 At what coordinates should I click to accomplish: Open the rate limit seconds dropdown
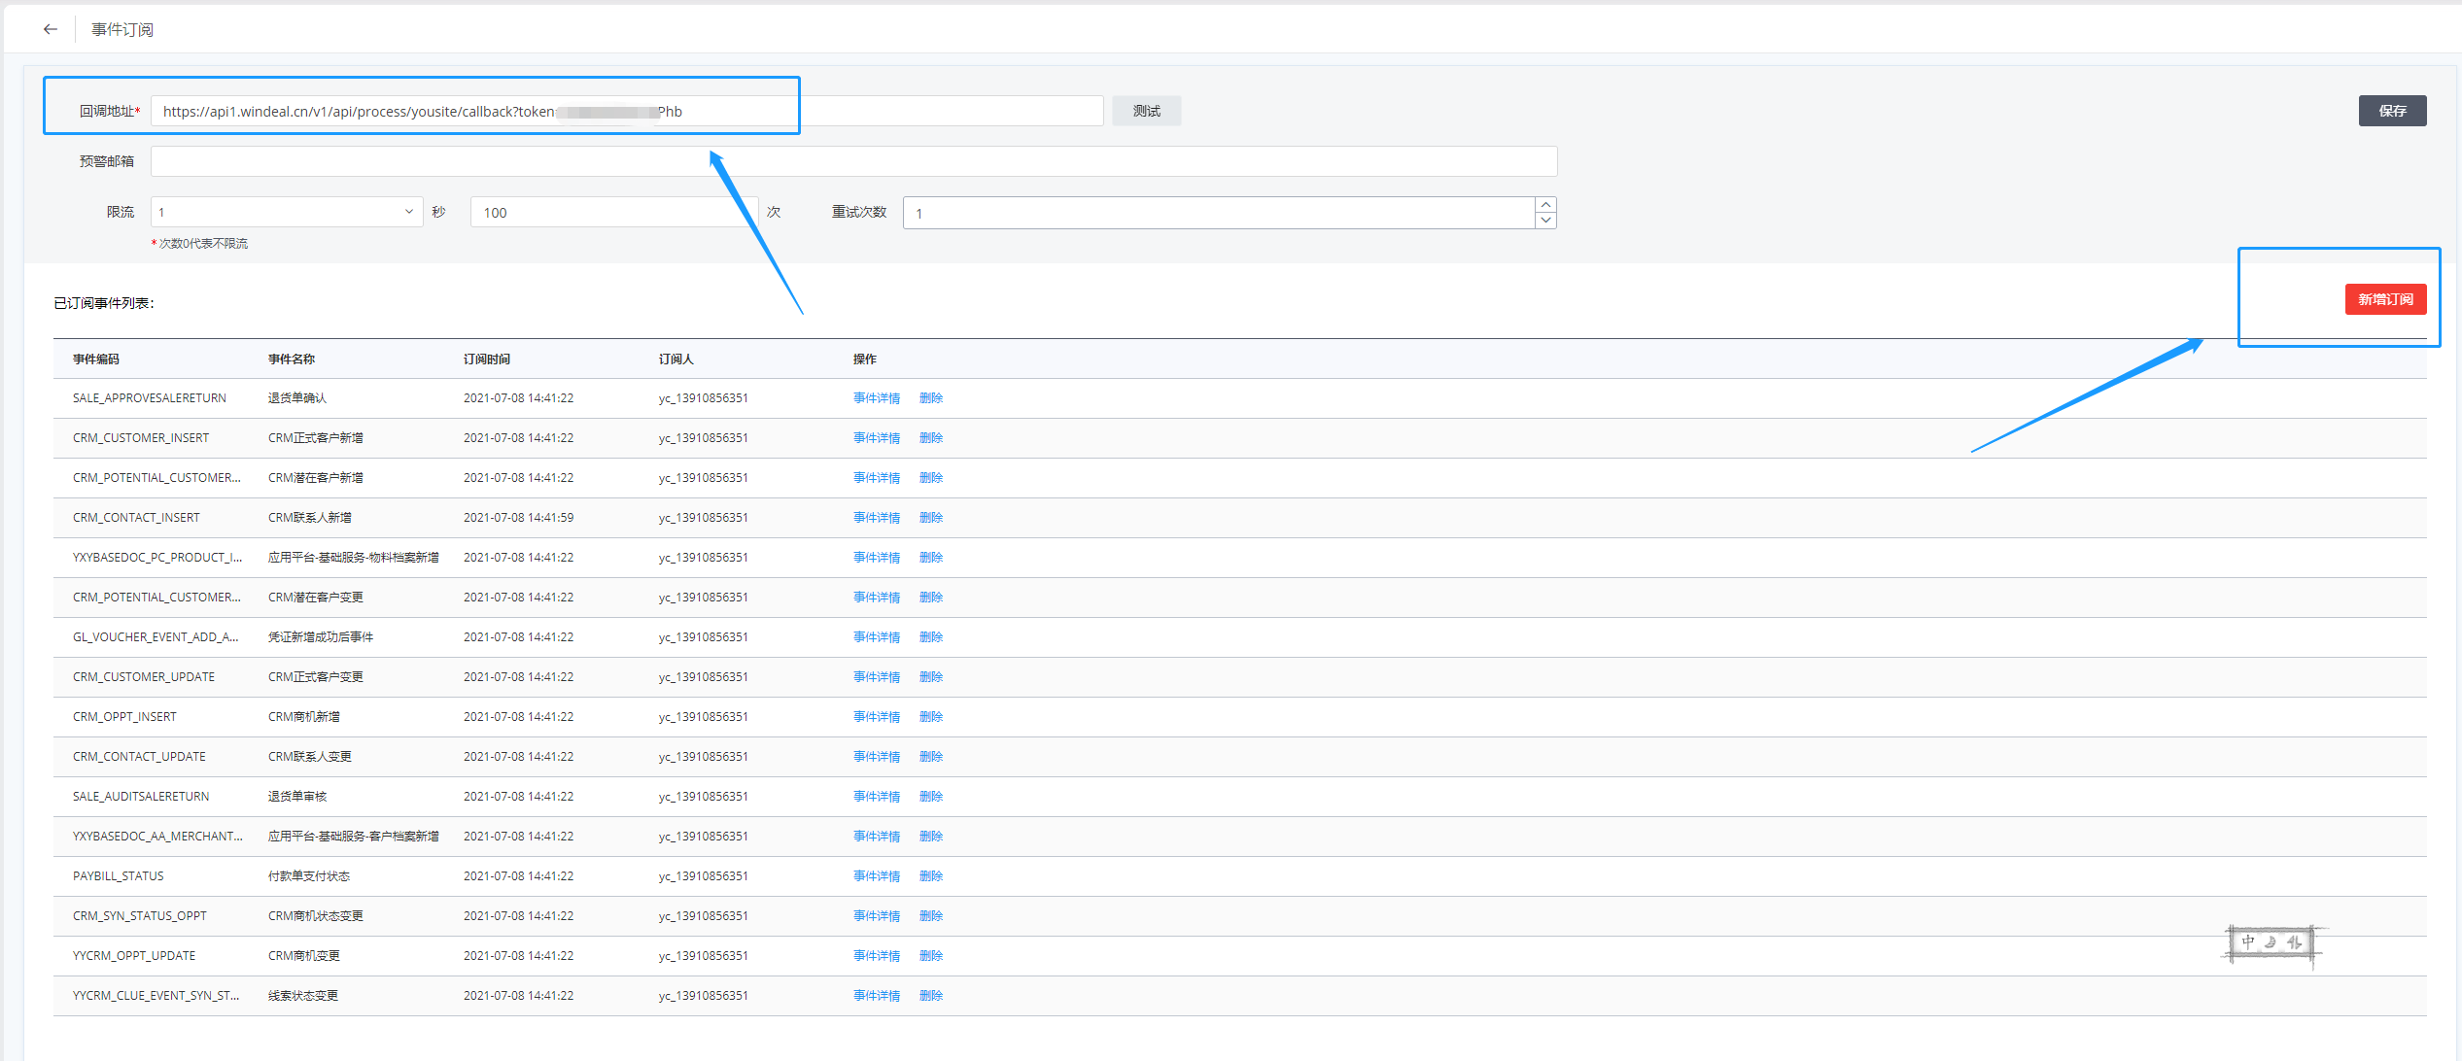(287, 212)
